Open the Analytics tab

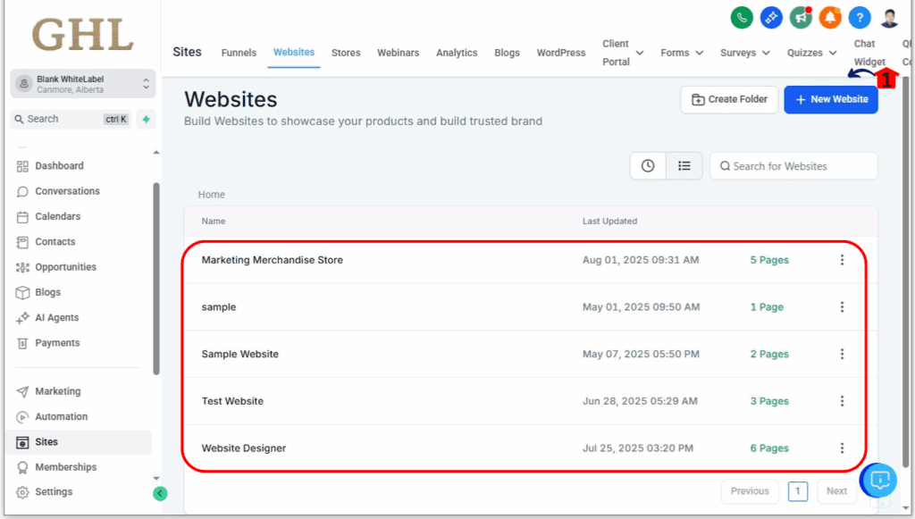coord(457,53)
